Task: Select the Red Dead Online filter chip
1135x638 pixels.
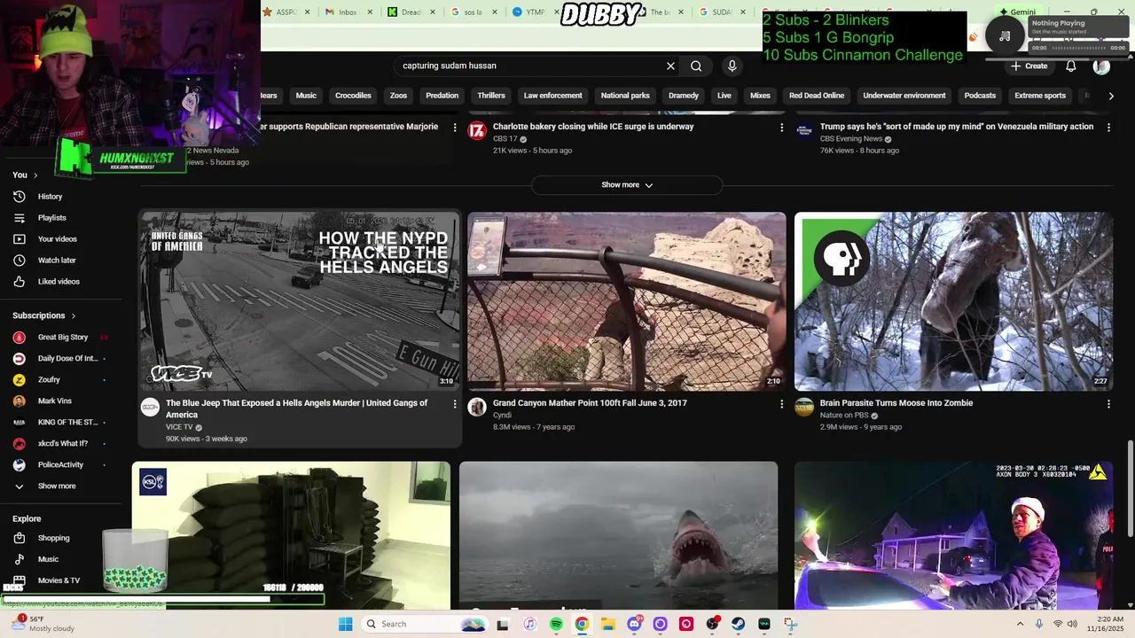Action: pos(817,96)
